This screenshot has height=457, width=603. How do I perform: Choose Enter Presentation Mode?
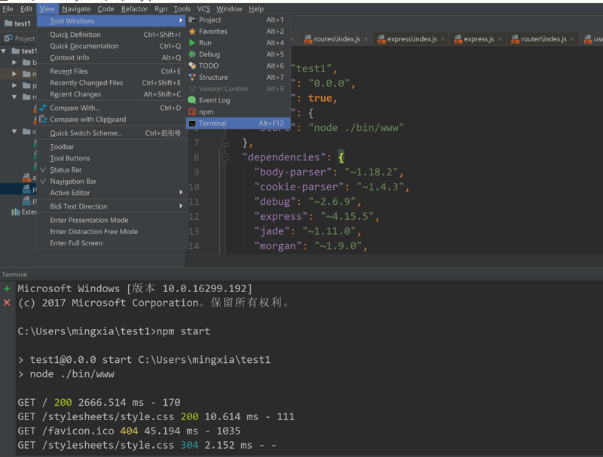click(112, 220)
